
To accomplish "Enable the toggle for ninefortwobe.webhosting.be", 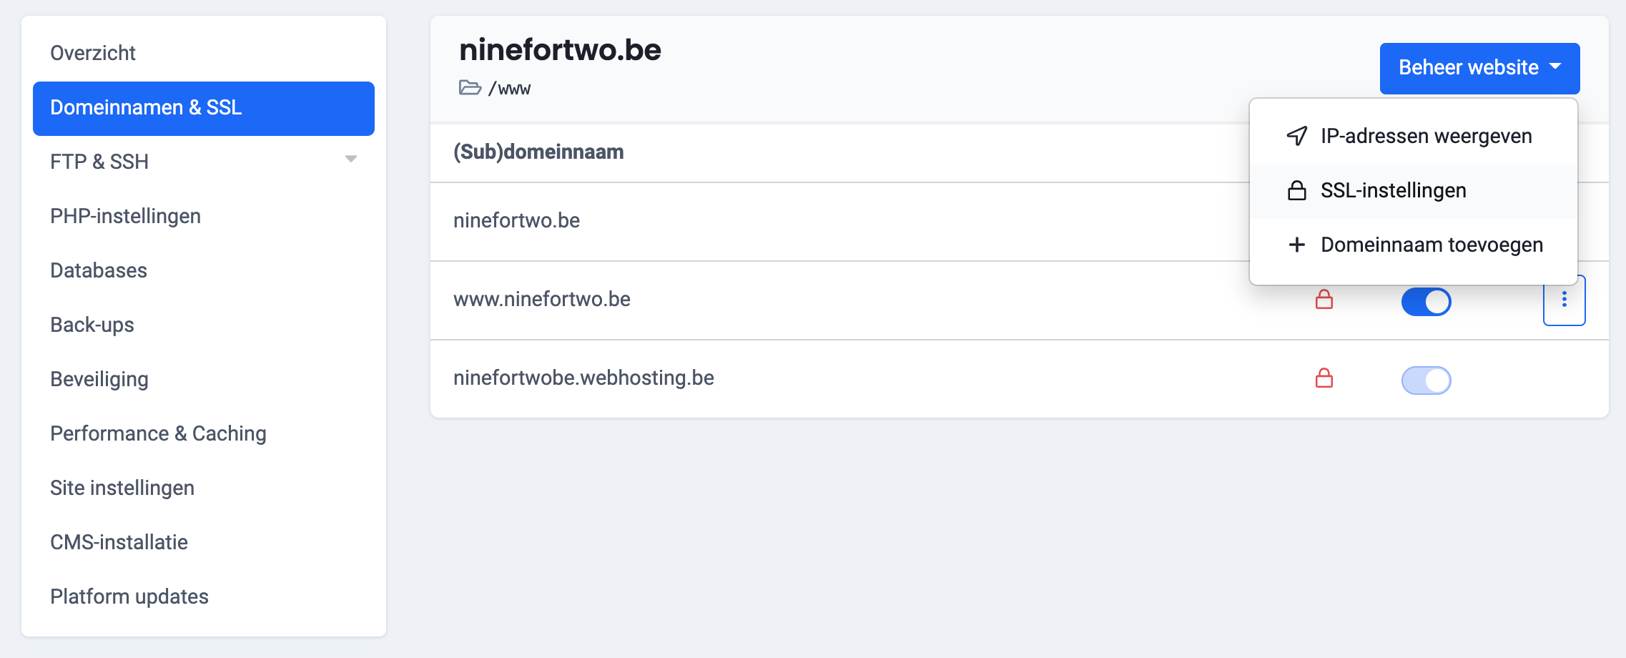I will coord(1427,380).
